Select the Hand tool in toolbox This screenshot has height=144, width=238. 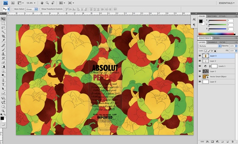pos(3,107)
